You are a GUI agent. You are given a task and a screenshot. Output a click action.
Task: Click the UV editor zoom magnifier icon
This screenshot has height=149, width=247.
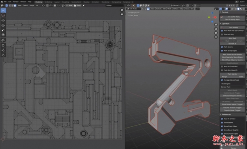[122, 10]
